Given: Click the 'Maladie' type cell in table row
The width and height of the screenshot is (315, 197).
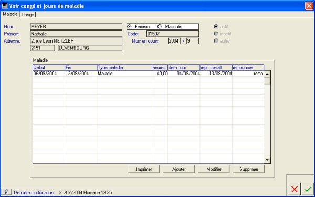Looking at the screenshot, I should point(124,74).
